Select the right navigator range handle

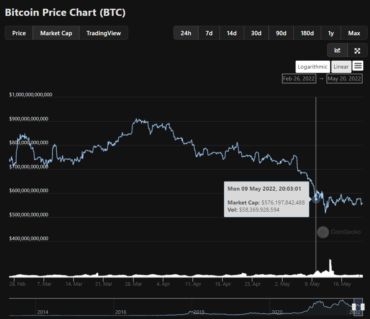pos(363,306)
